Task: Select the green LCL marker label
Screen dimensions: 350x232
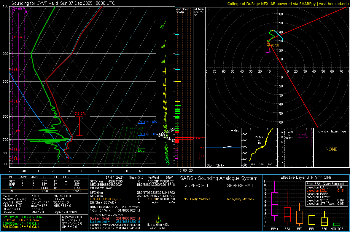Action: [x=141, y=150]
